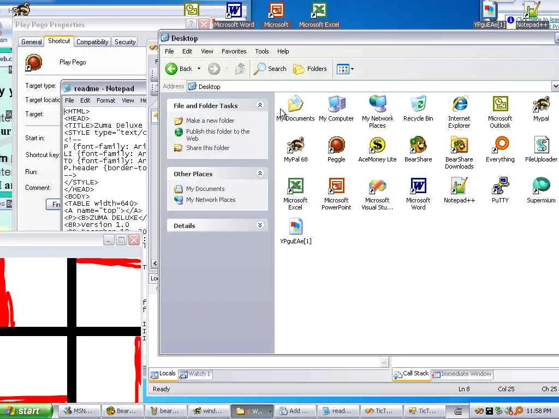Open the Microsoft Word desktop shortcut behind windows
This screenshot has width=559, height=419.
[234, 15]
